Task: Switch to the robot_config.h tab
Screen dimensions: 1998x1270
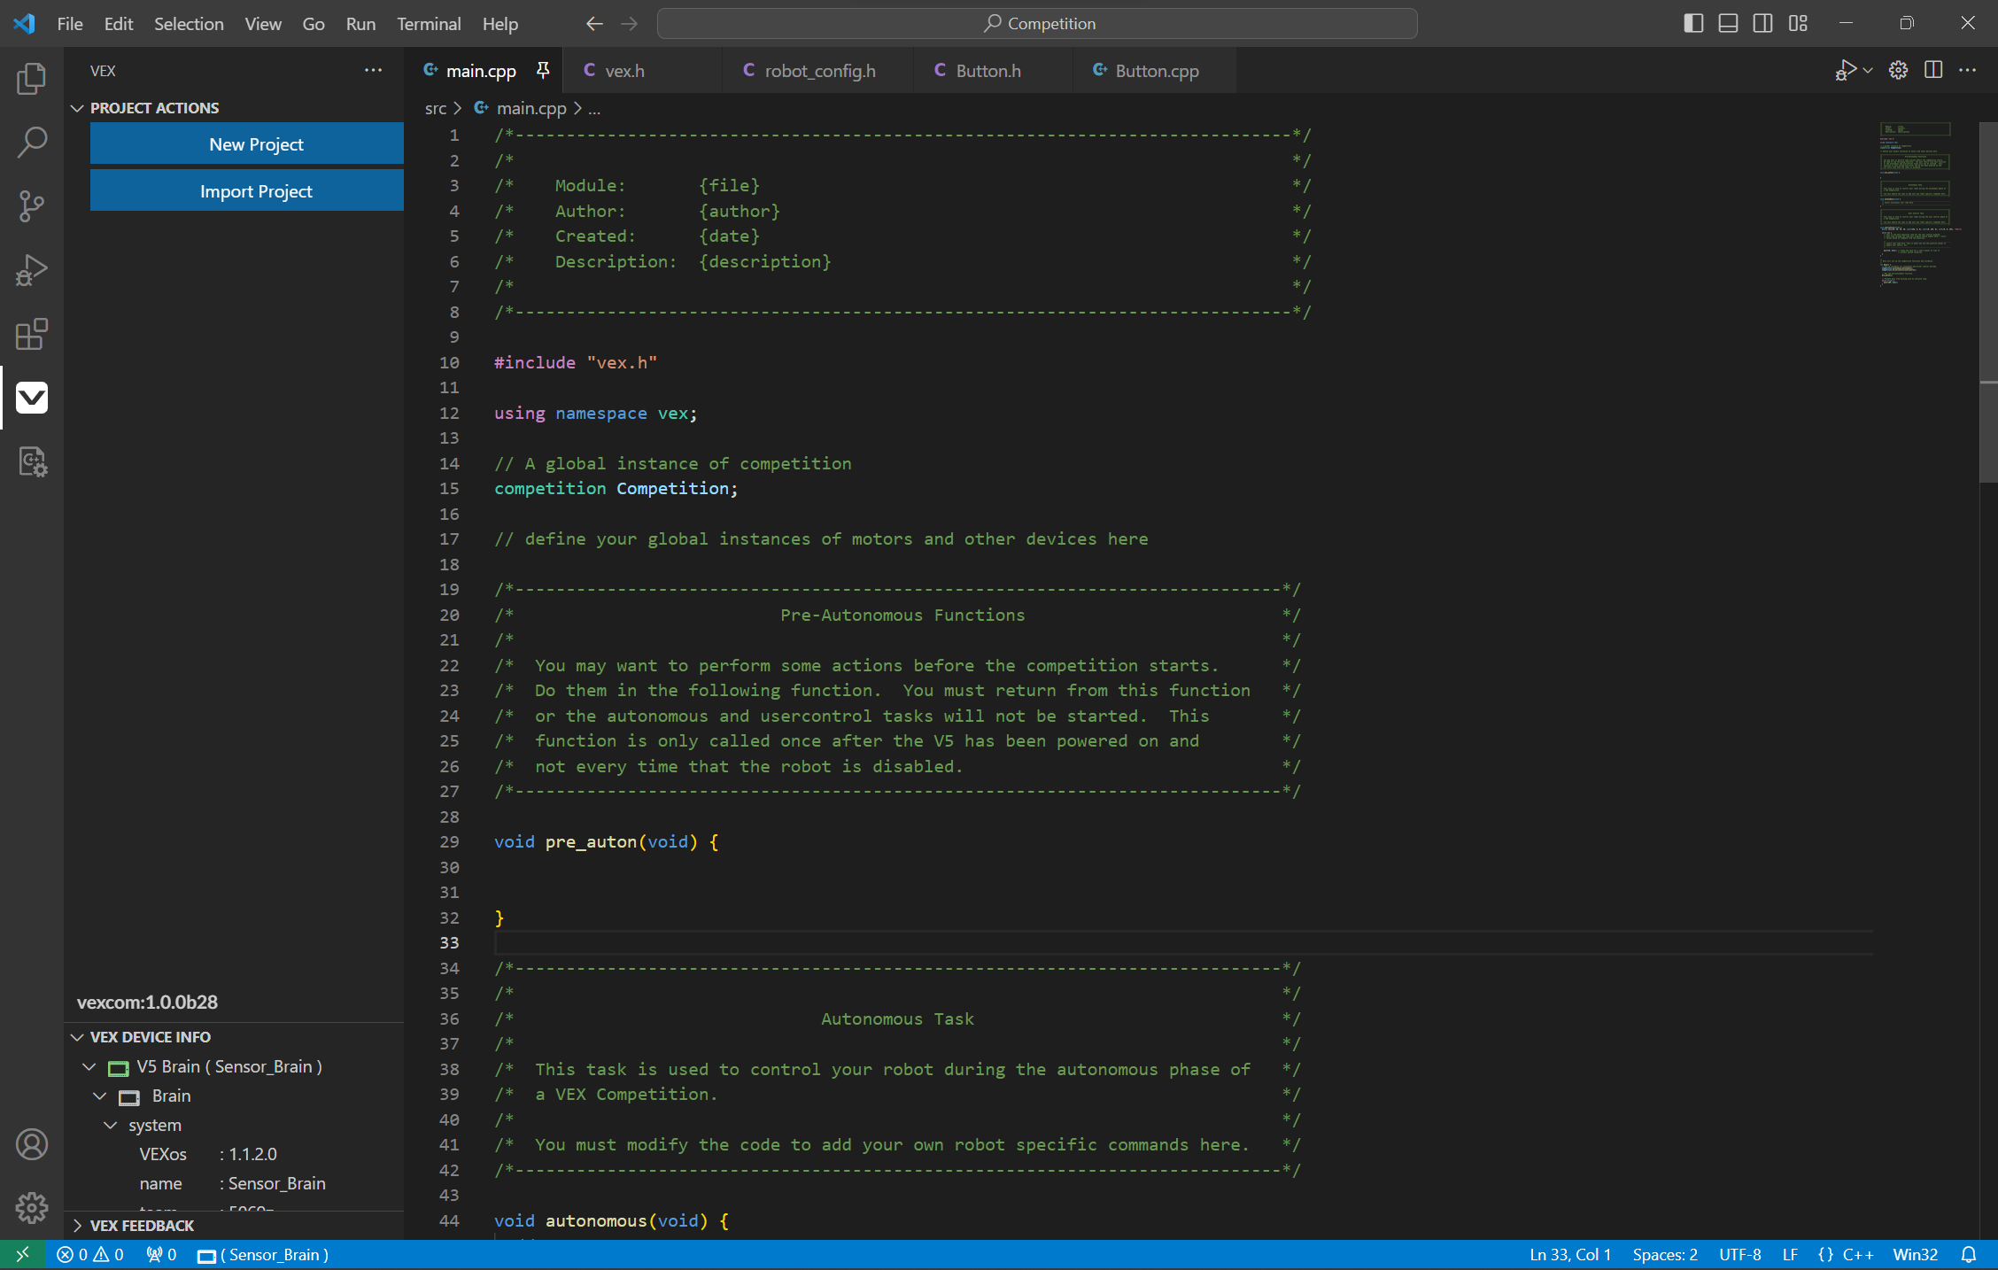Action: pyautogui.click(x=818, y=71)
